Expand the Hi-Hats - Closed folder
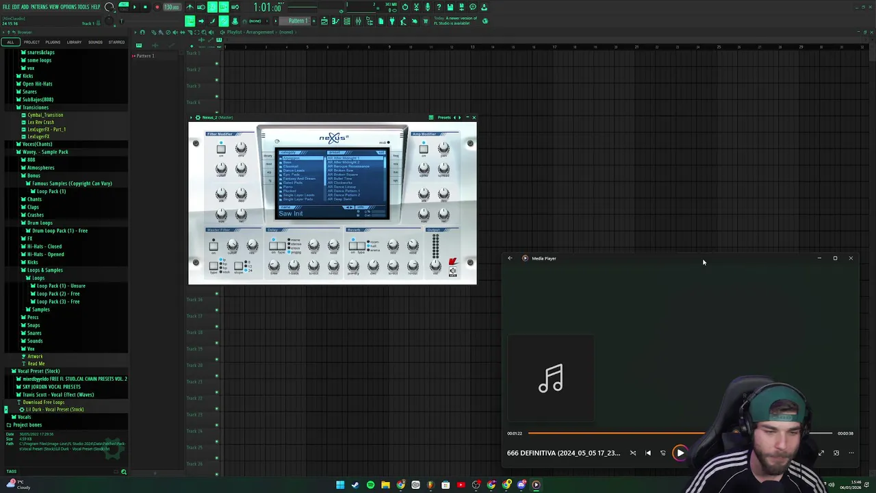The height and width of the screenshot is (493, 876). click(x=44, y=246)
